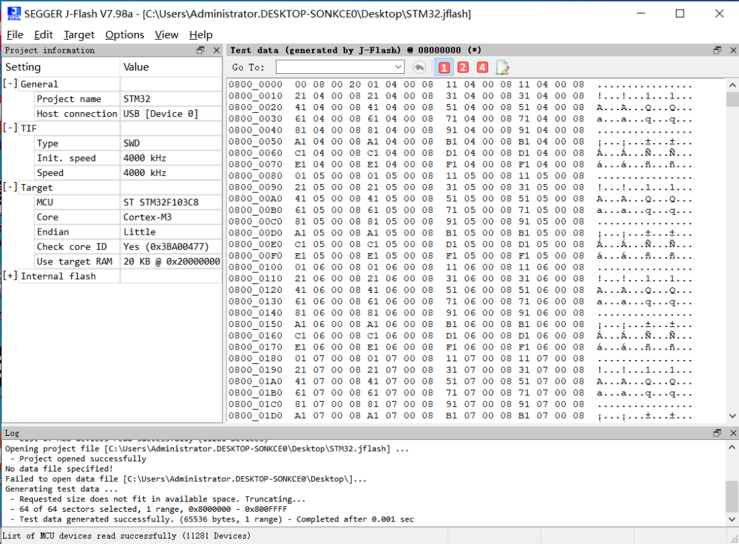Open the Options menu
This screenshot has height=544, width=739.
[x=125, y=35]
